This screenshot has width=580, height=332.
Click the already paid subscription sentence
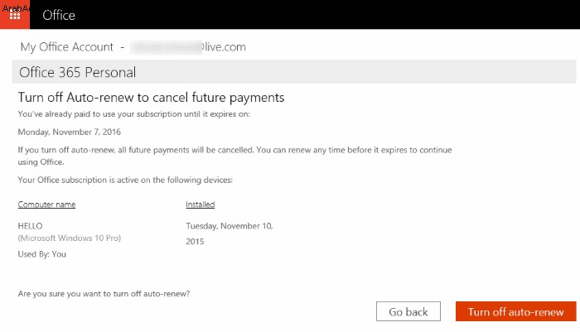click(x=134, y=114)
